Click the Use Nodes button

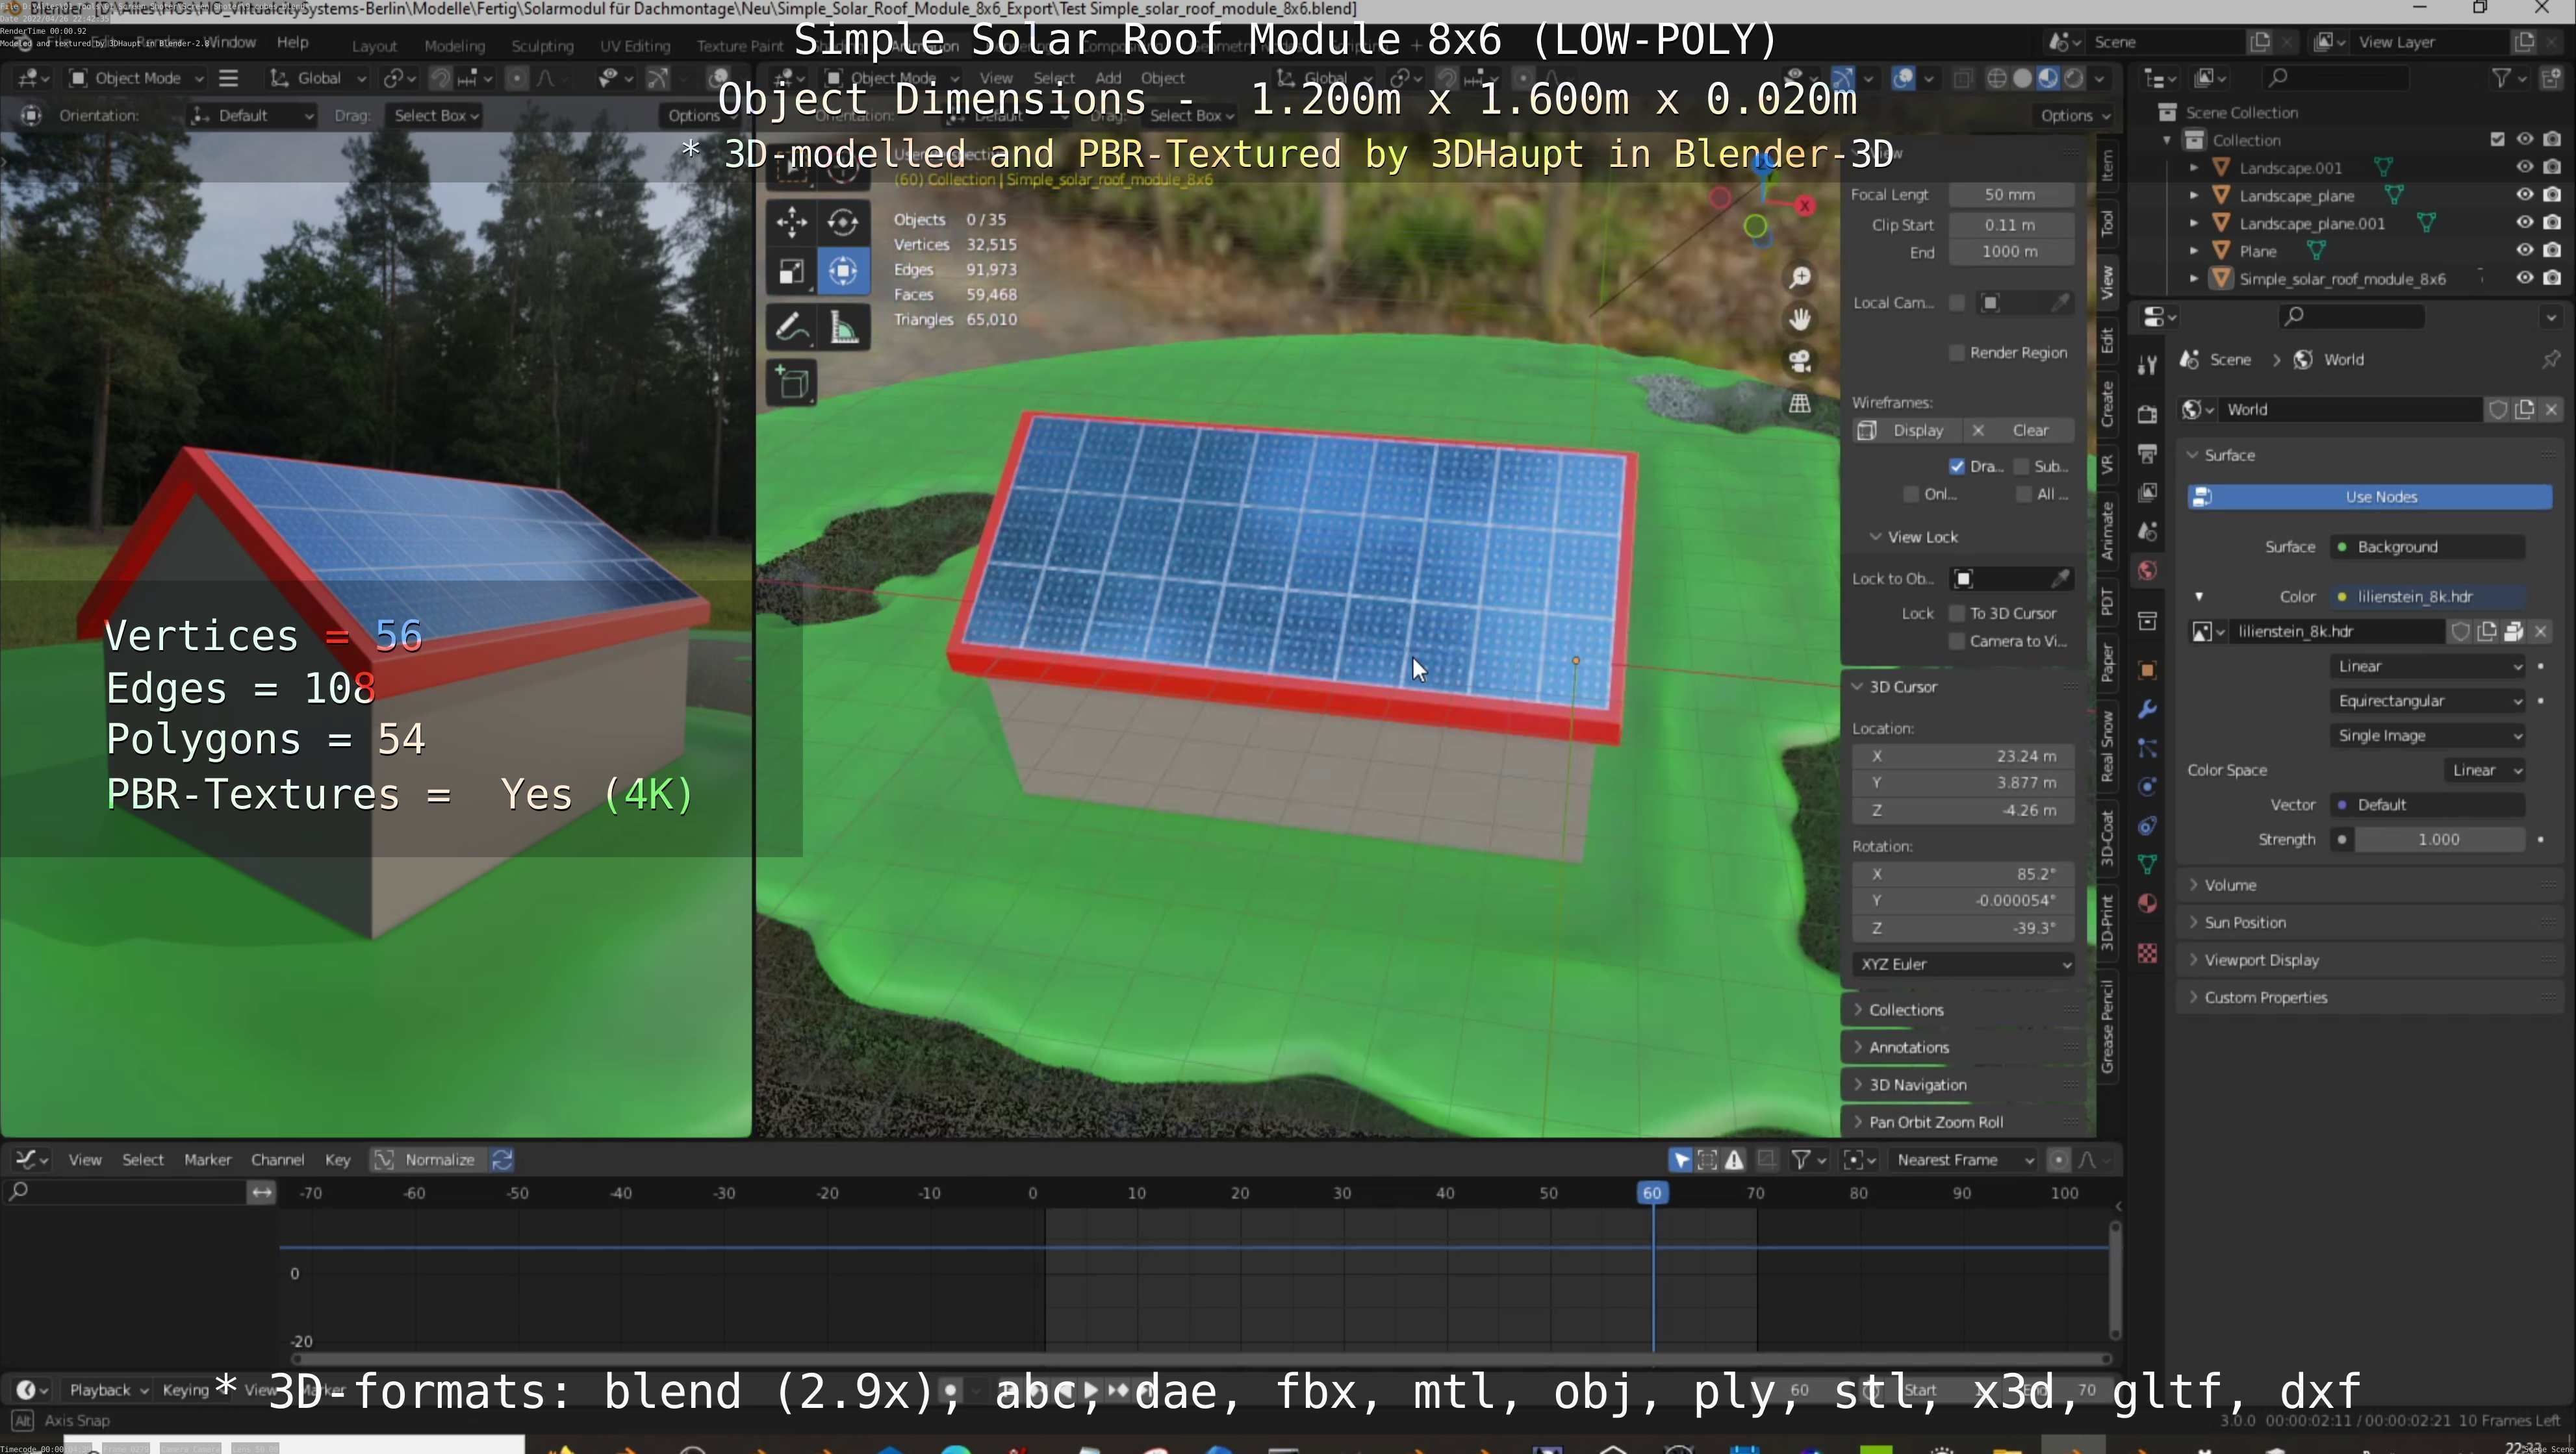2370,497
